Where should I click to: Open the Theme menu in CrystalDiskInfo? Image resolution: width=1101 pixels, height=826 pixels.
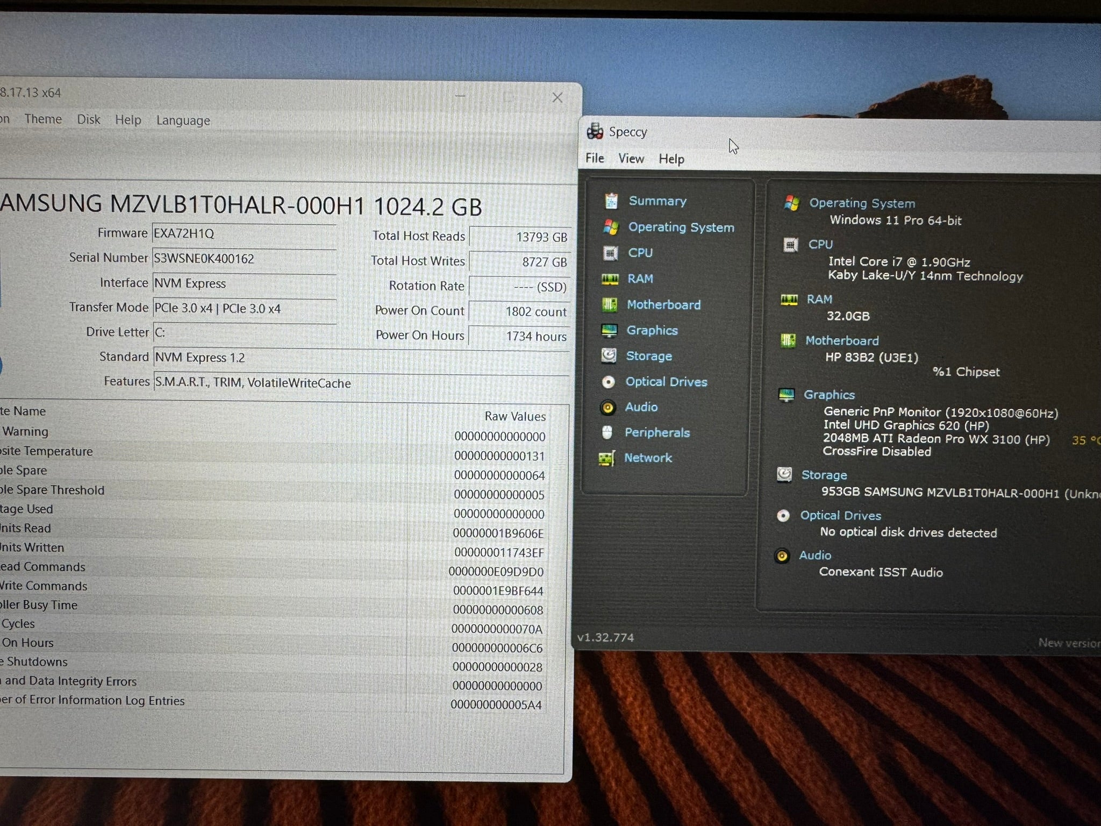tap(43, 119)
